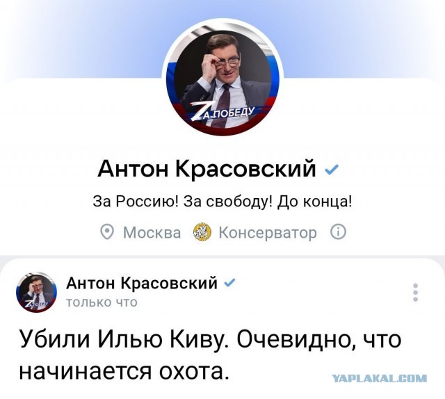Open the post options three-dot menu
The image size is (445, 399).
(x=416, y=292)
